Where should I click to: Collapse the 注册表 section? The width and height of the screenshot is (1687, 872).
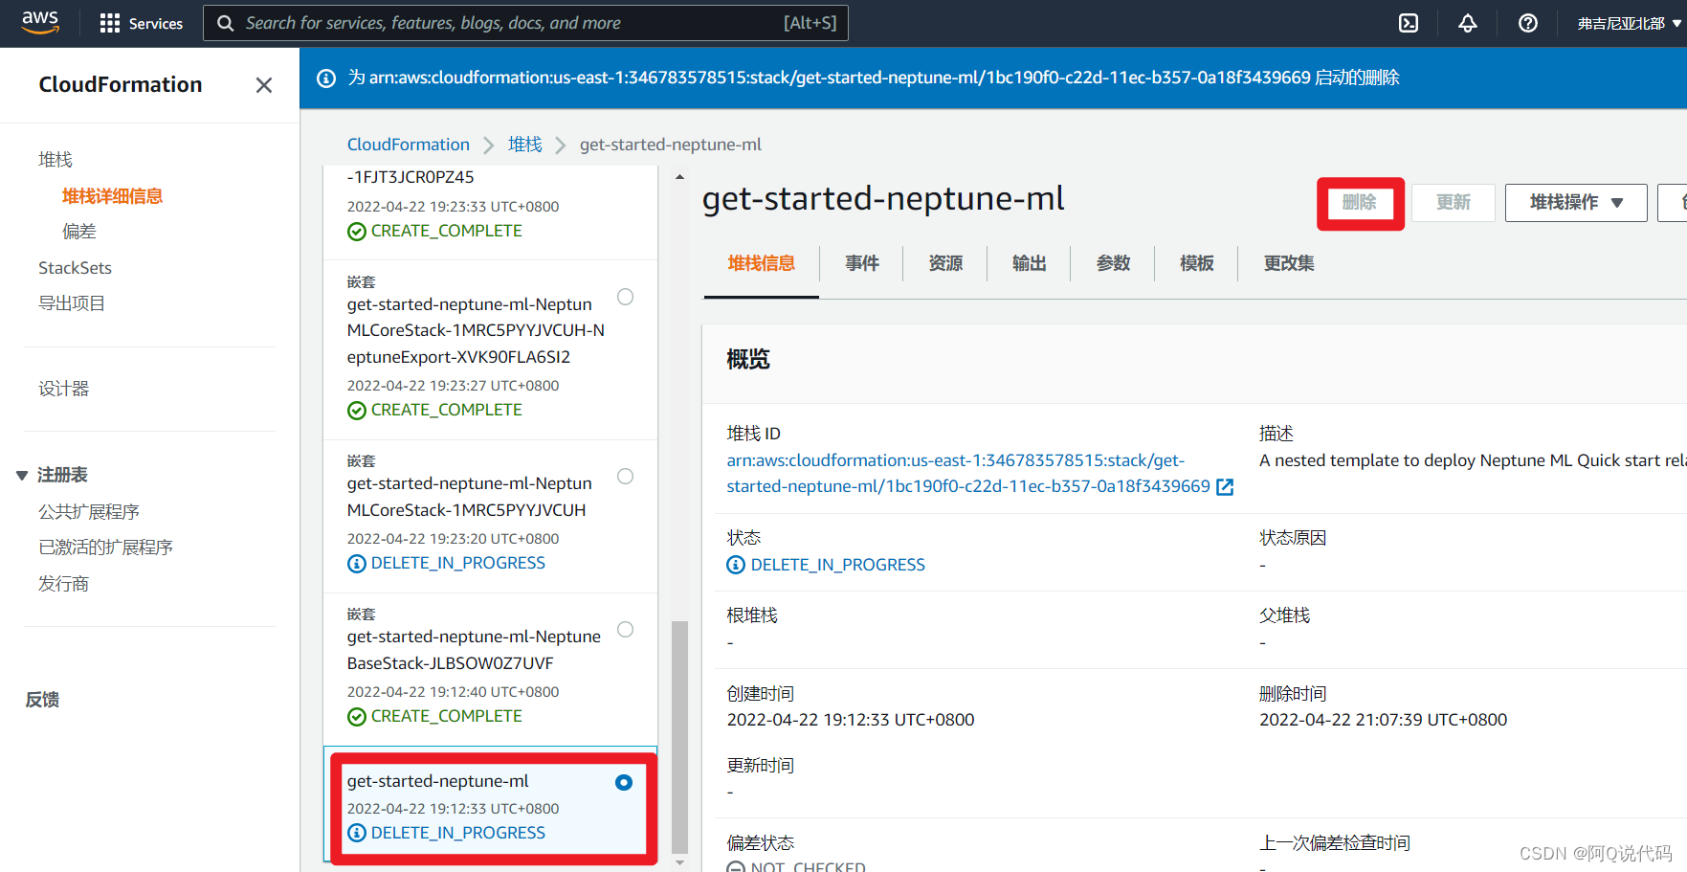point(22,476)
